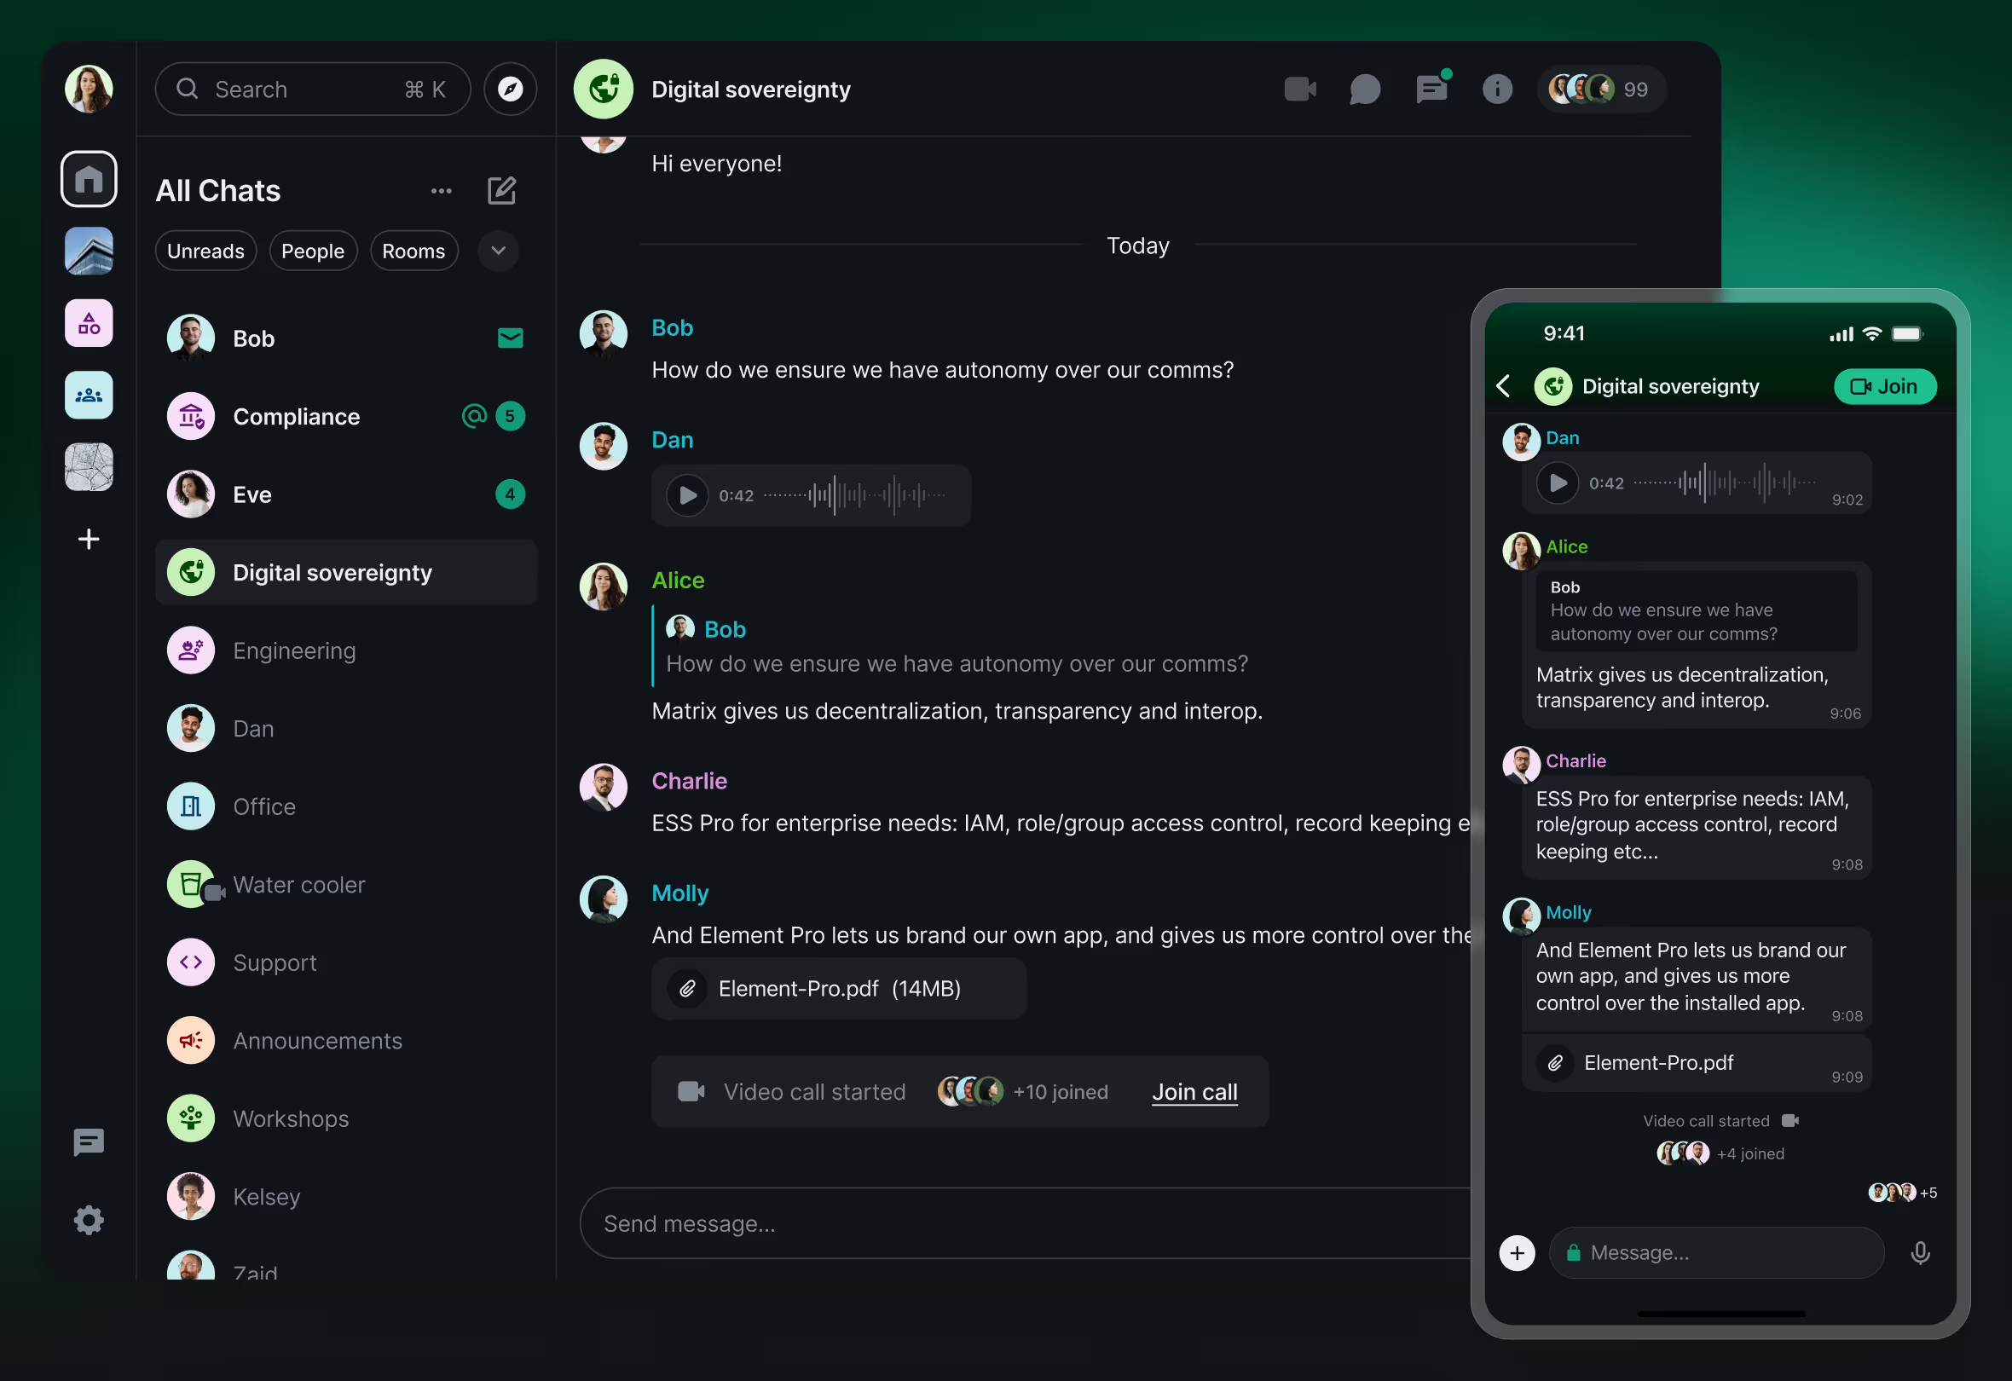This screenshot has height=1381, width=2012.
Task: Tap back arrow on phone header
Action: pyautogui.click(x=1505, y=386)
